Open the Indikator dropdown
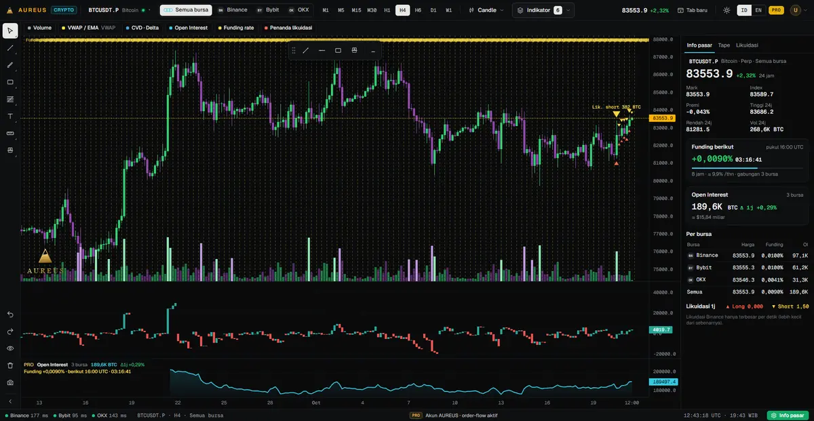Image resolution: width=814 pixels, height=421 pixels. [543, 10]
